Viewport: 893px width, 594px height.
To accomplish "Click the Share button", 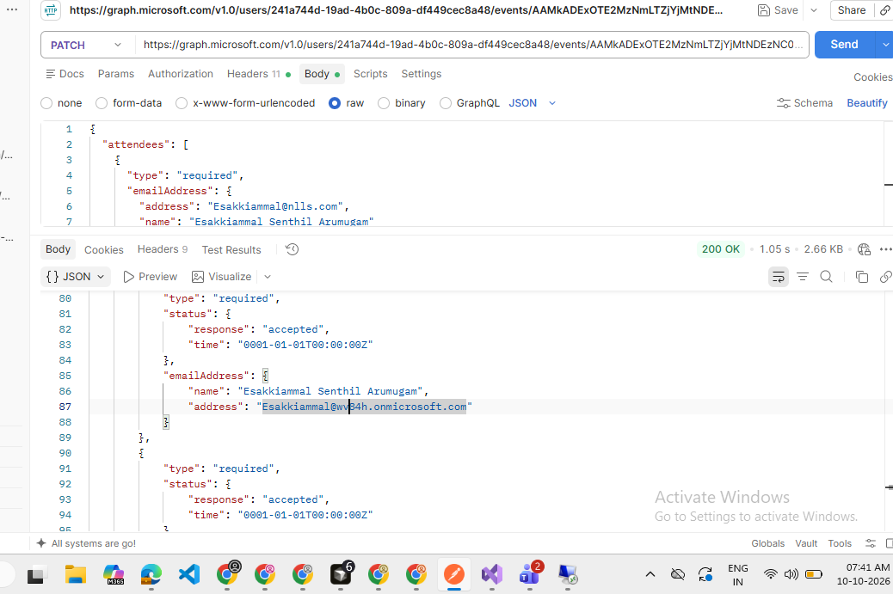I will tap(852, 10).
